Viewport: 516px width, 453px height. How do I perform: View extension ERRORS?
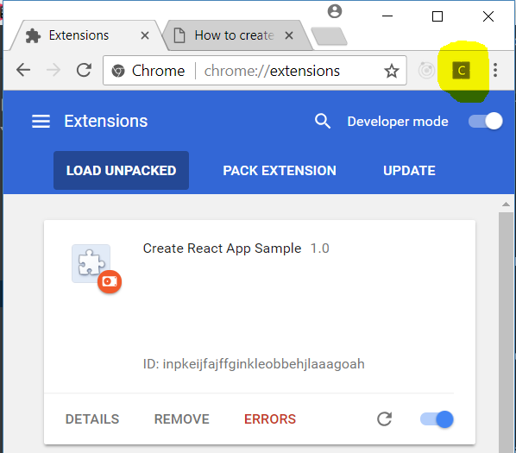270,419
